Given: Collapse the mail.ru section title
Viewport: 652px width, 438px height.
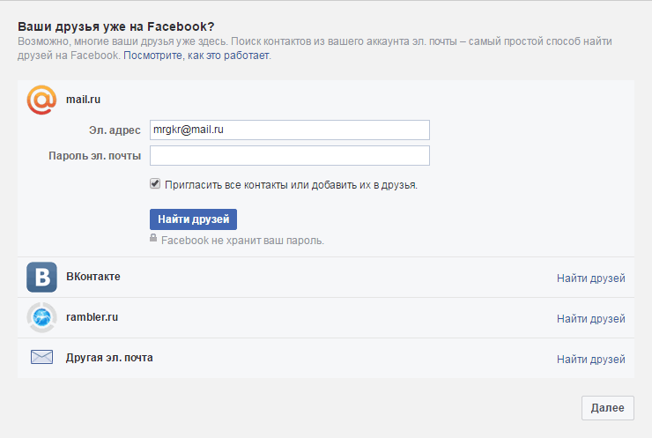Looking at the screenshot, I should point(84,100).
